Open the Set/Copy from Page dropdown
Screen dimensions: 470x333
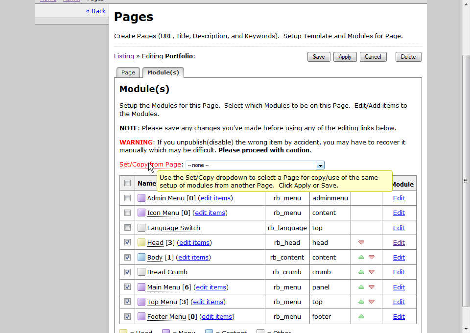320,166
